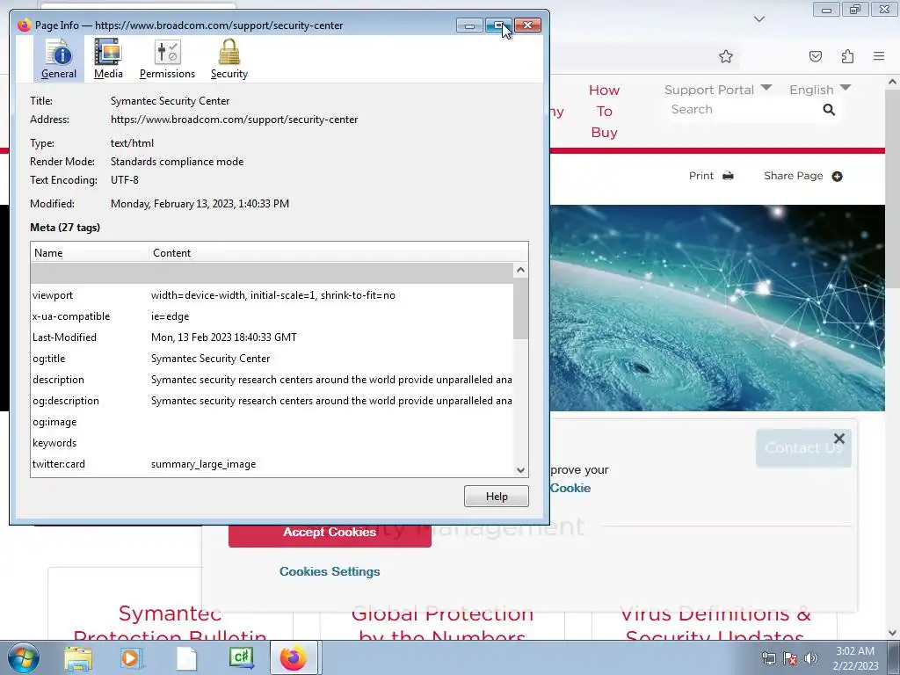Click the Print link
The width and height of the screenshot is (900, 675).
click(x=701, y=176)
